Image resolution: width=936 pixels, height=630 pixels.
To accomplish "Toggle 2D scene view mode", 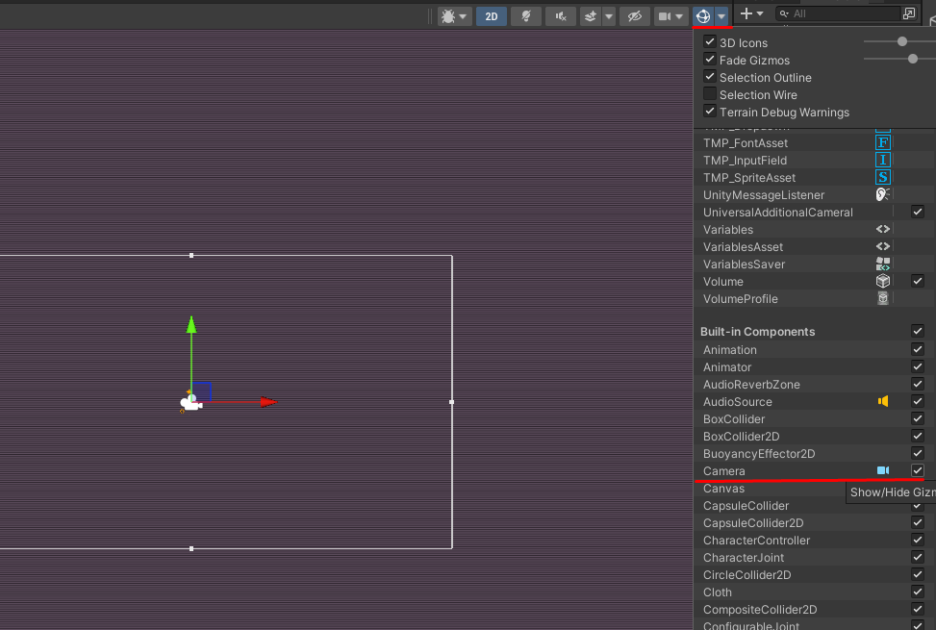I will (491, 16).
